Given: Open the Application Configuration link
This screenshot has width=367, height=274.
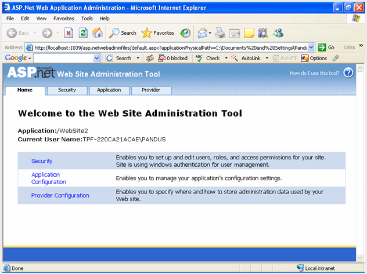Looking at the screenshot, I should click(x=49, y=178).
